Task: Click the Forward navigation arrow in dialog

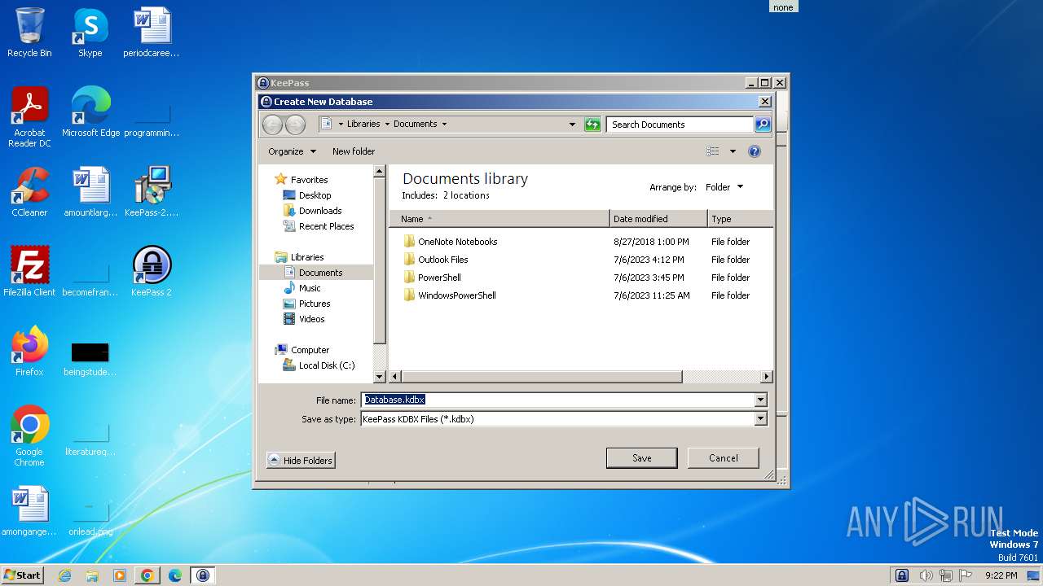Action: 295,125
